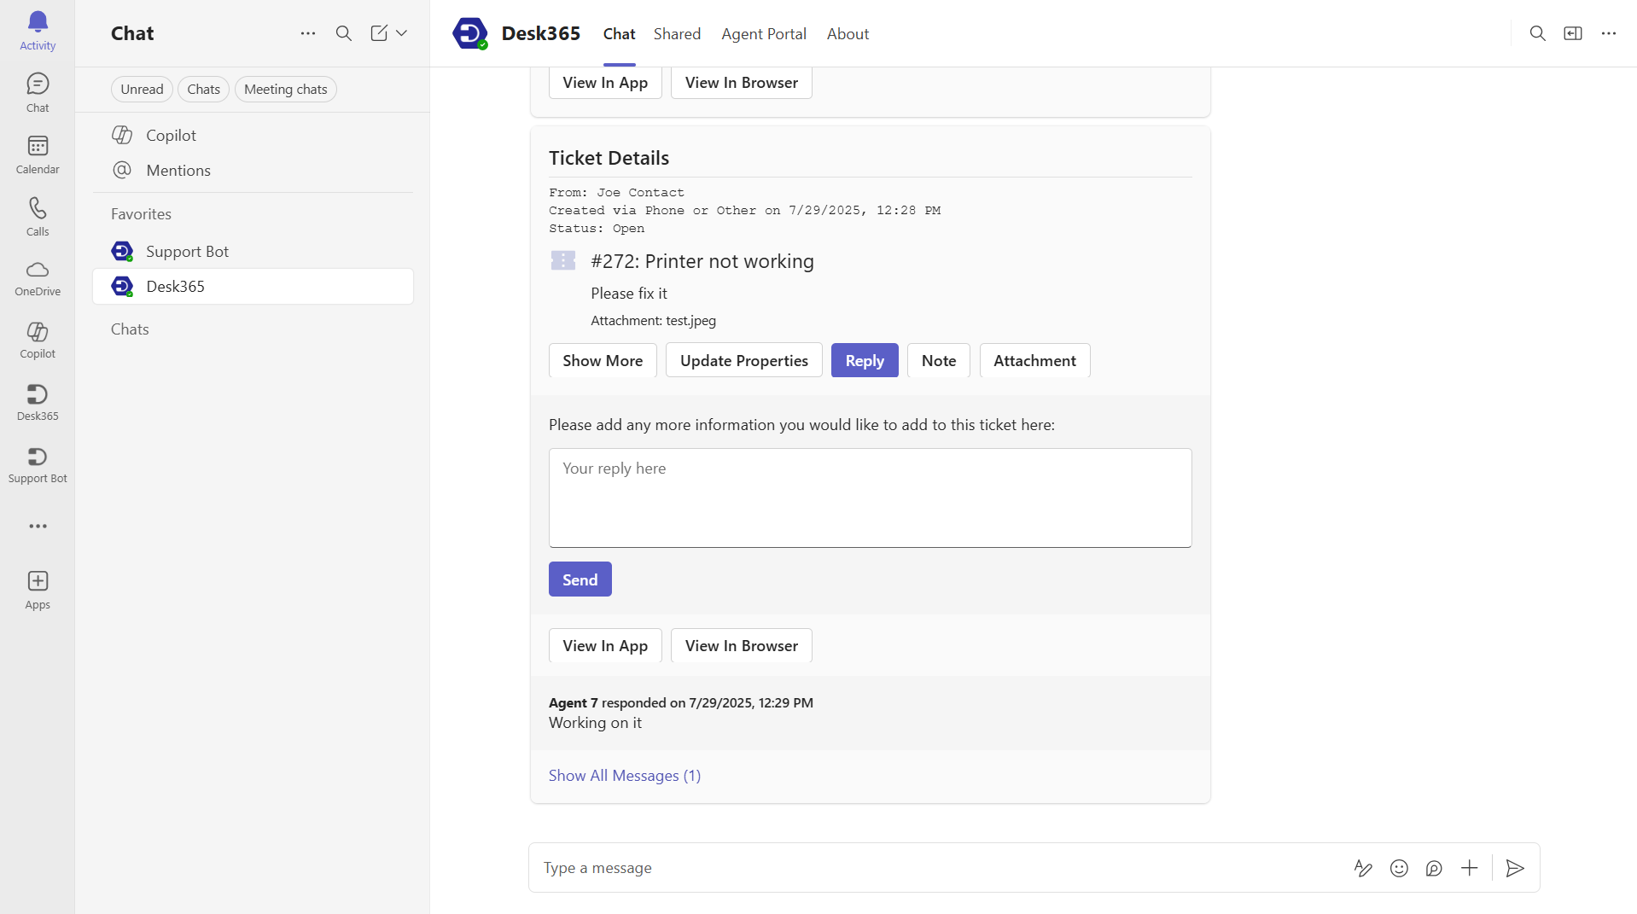This screenshot has height=914, width=1637.
Task: Open the emoji picker
Action: tap(1399, 868)
